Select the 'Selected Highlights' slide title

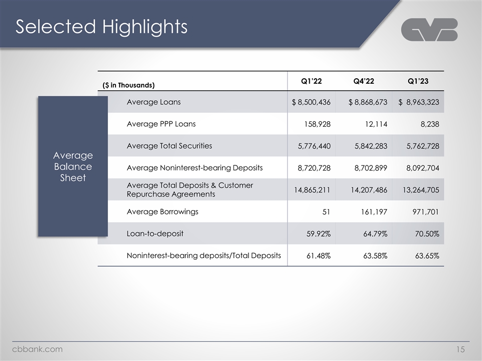[101, 27]
